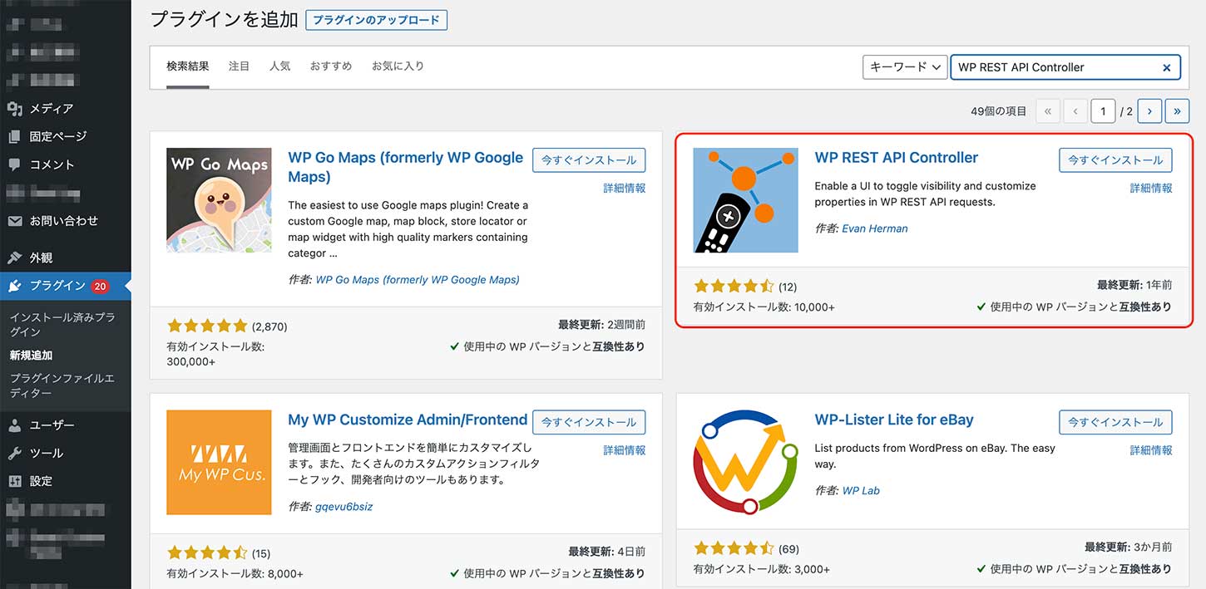Screen dimensions: 1206x589
Task: Switch to the おすすめ tab
Action: coord(331,66)
